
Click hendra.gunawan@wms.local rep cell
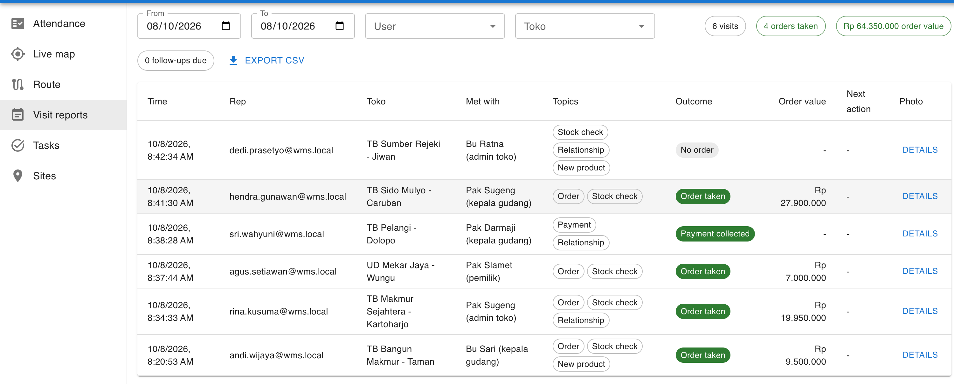(287, 197)
